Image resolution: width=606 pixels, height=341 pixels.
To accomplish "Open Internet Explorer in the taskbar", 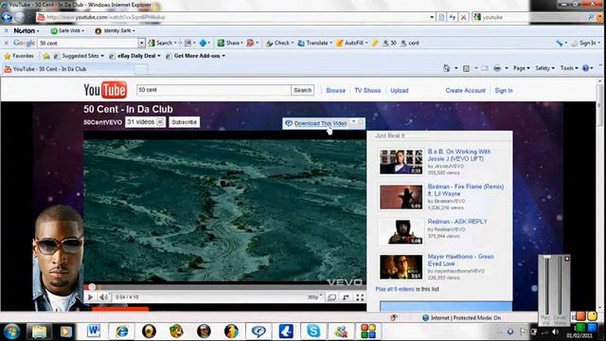I will pyautogui.click(x=122, y=332).
